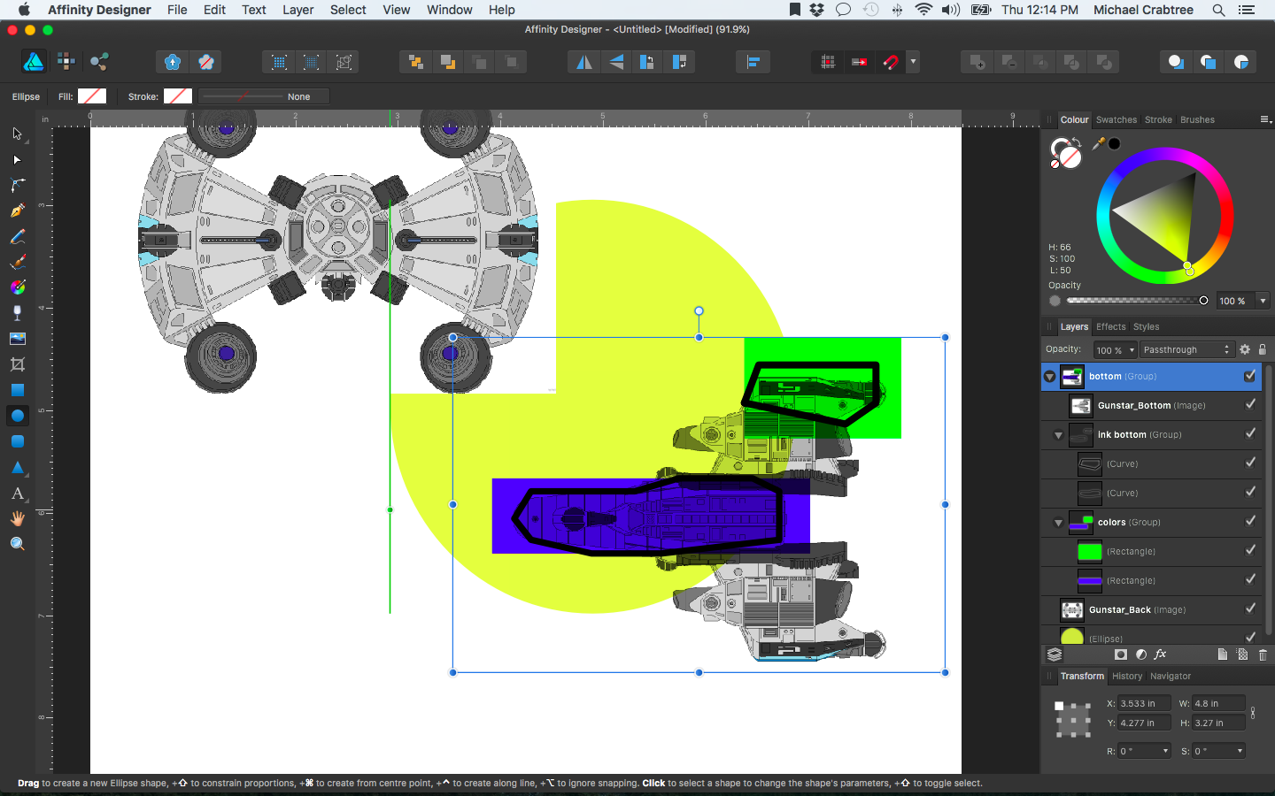The width and height of the screenshot is (1275, 796).
Task: Click the colour picker eyedropper
Action: 1099,143
